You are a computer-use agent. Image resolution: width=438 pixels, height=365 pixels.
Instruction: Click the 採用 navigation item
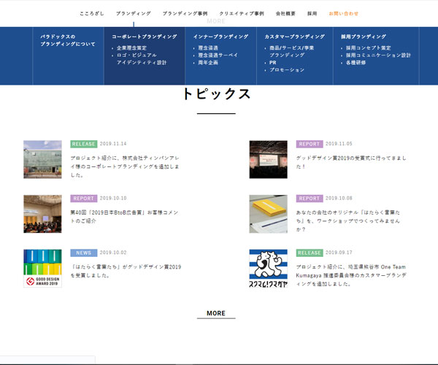pyautogui.click(x=312, y=13)
